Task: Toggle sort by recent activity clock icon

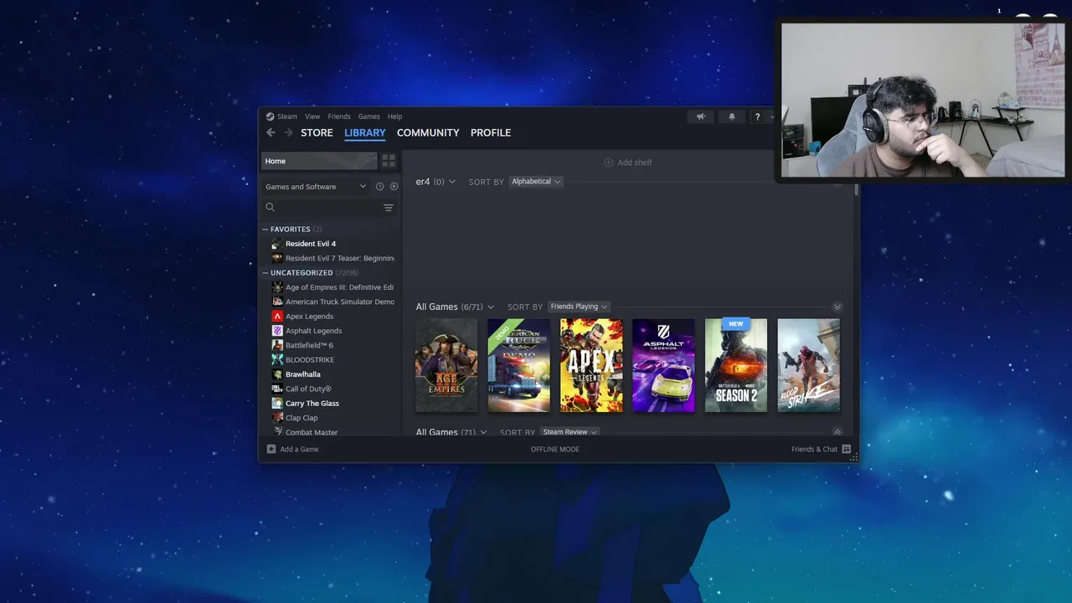Action: point(379,187)
